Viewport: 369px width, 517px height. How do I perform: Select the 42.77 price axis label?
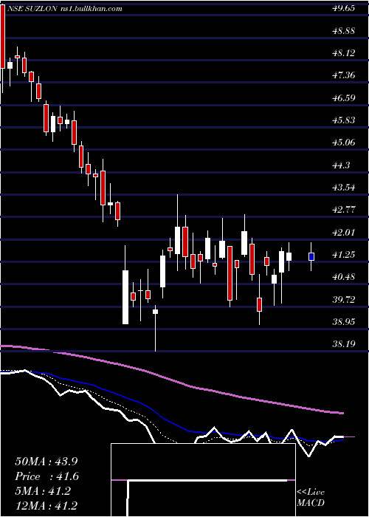pyautogui.click(x=343, y=210)
